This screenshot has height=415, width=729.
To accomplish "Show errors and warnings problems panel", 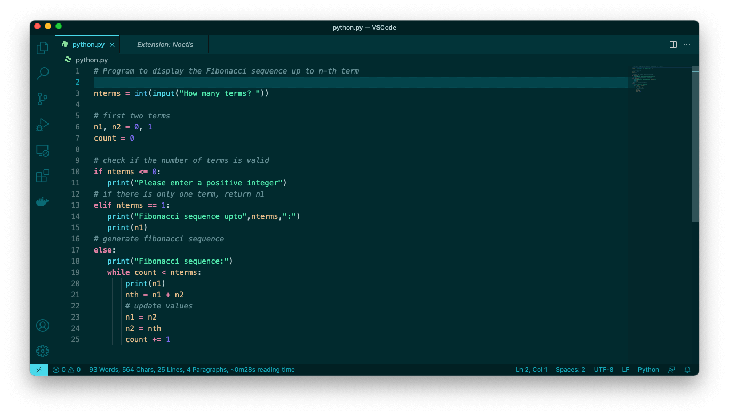I will click(67, 370).
